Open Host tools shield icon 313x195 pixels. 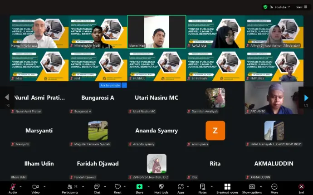tap(161, 186)
